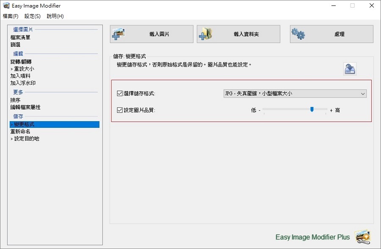This screenshot has width=381, height=249.
Task: Close the Easy Image Modifier window
Action: tap(372, 5)
